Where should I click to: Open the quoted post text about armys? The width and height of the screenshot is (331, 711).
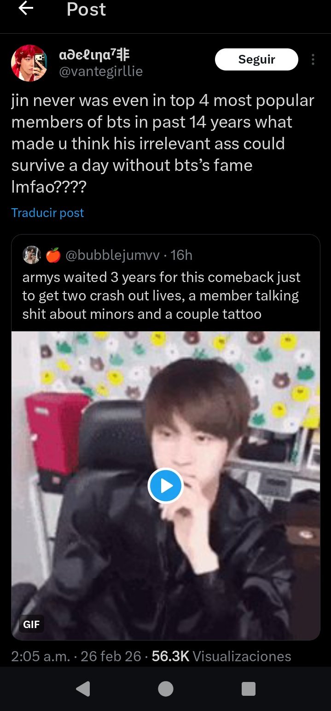coord(161,296)
